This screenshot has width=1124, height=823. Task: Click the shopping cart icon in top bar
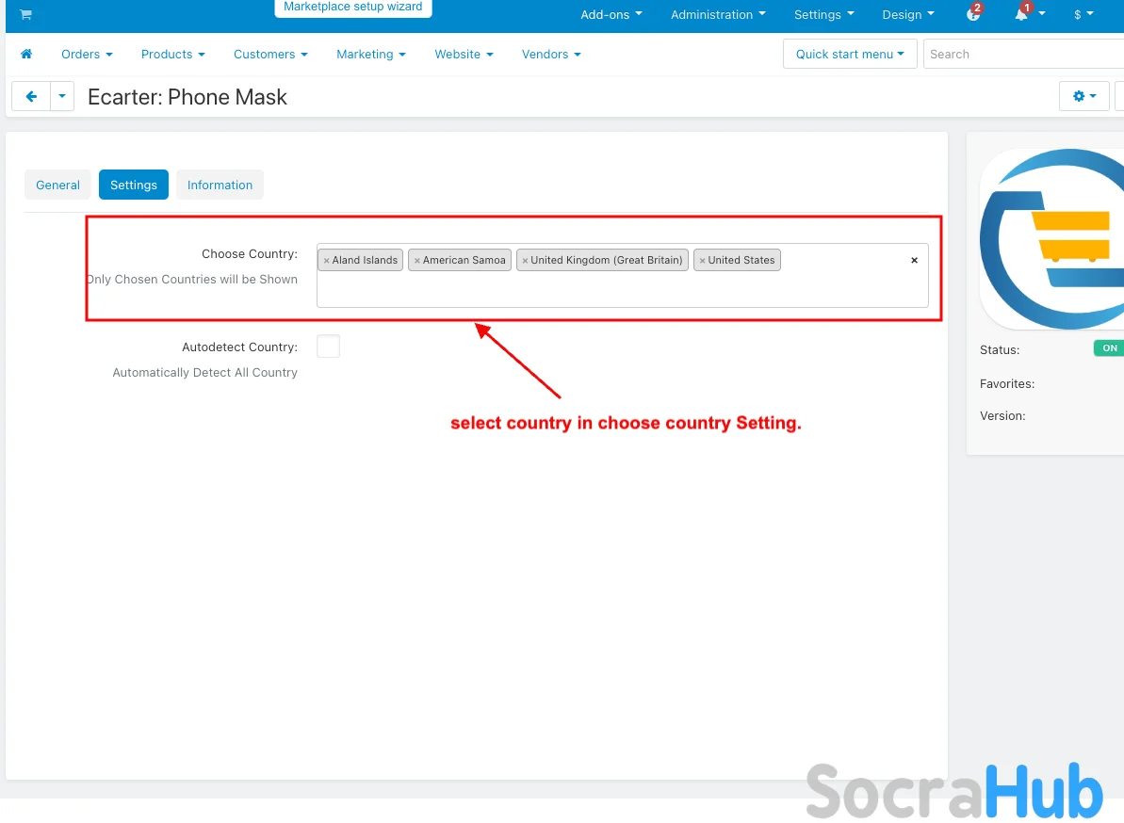coord(25,14)
